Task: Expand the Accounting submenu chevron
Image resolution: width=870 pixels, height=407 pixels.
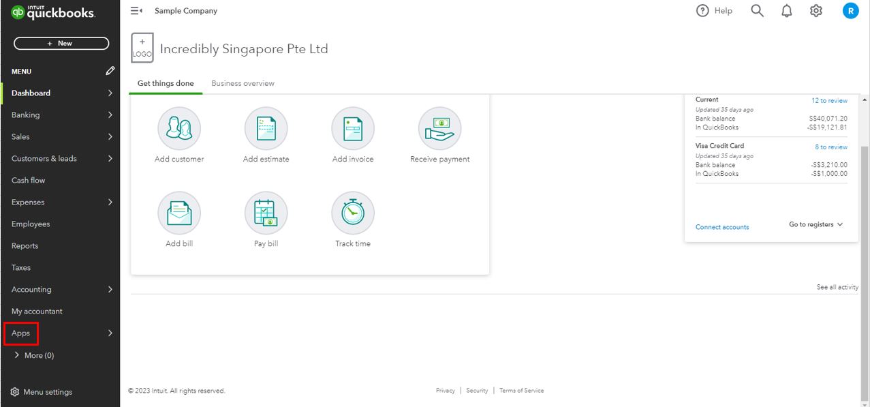Action: pos(110,290)
